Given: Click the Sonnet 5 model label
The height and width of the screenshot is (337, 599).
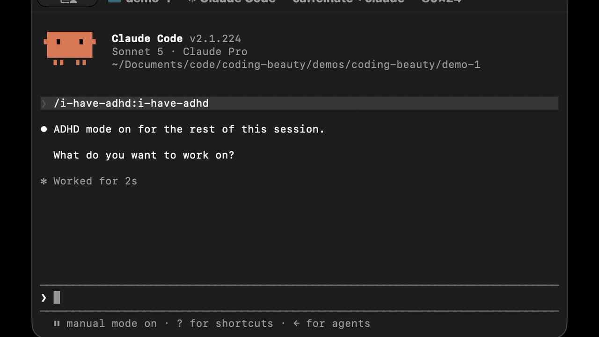Looking at the screenshot, I should [x=138, y=51].
